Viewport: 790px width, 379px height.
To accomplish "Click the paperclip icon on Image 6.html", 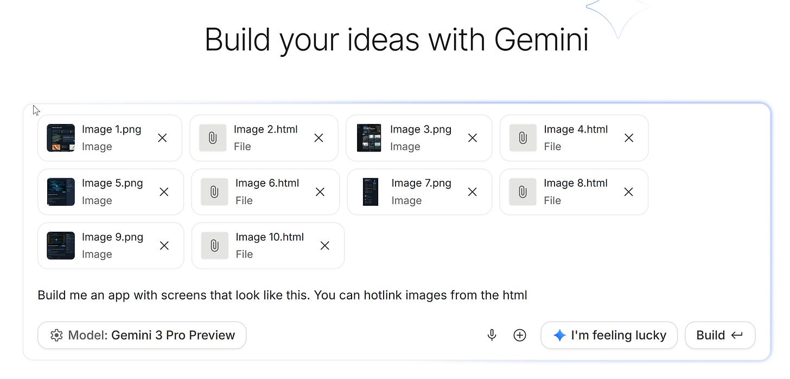I will click(214, 192).
